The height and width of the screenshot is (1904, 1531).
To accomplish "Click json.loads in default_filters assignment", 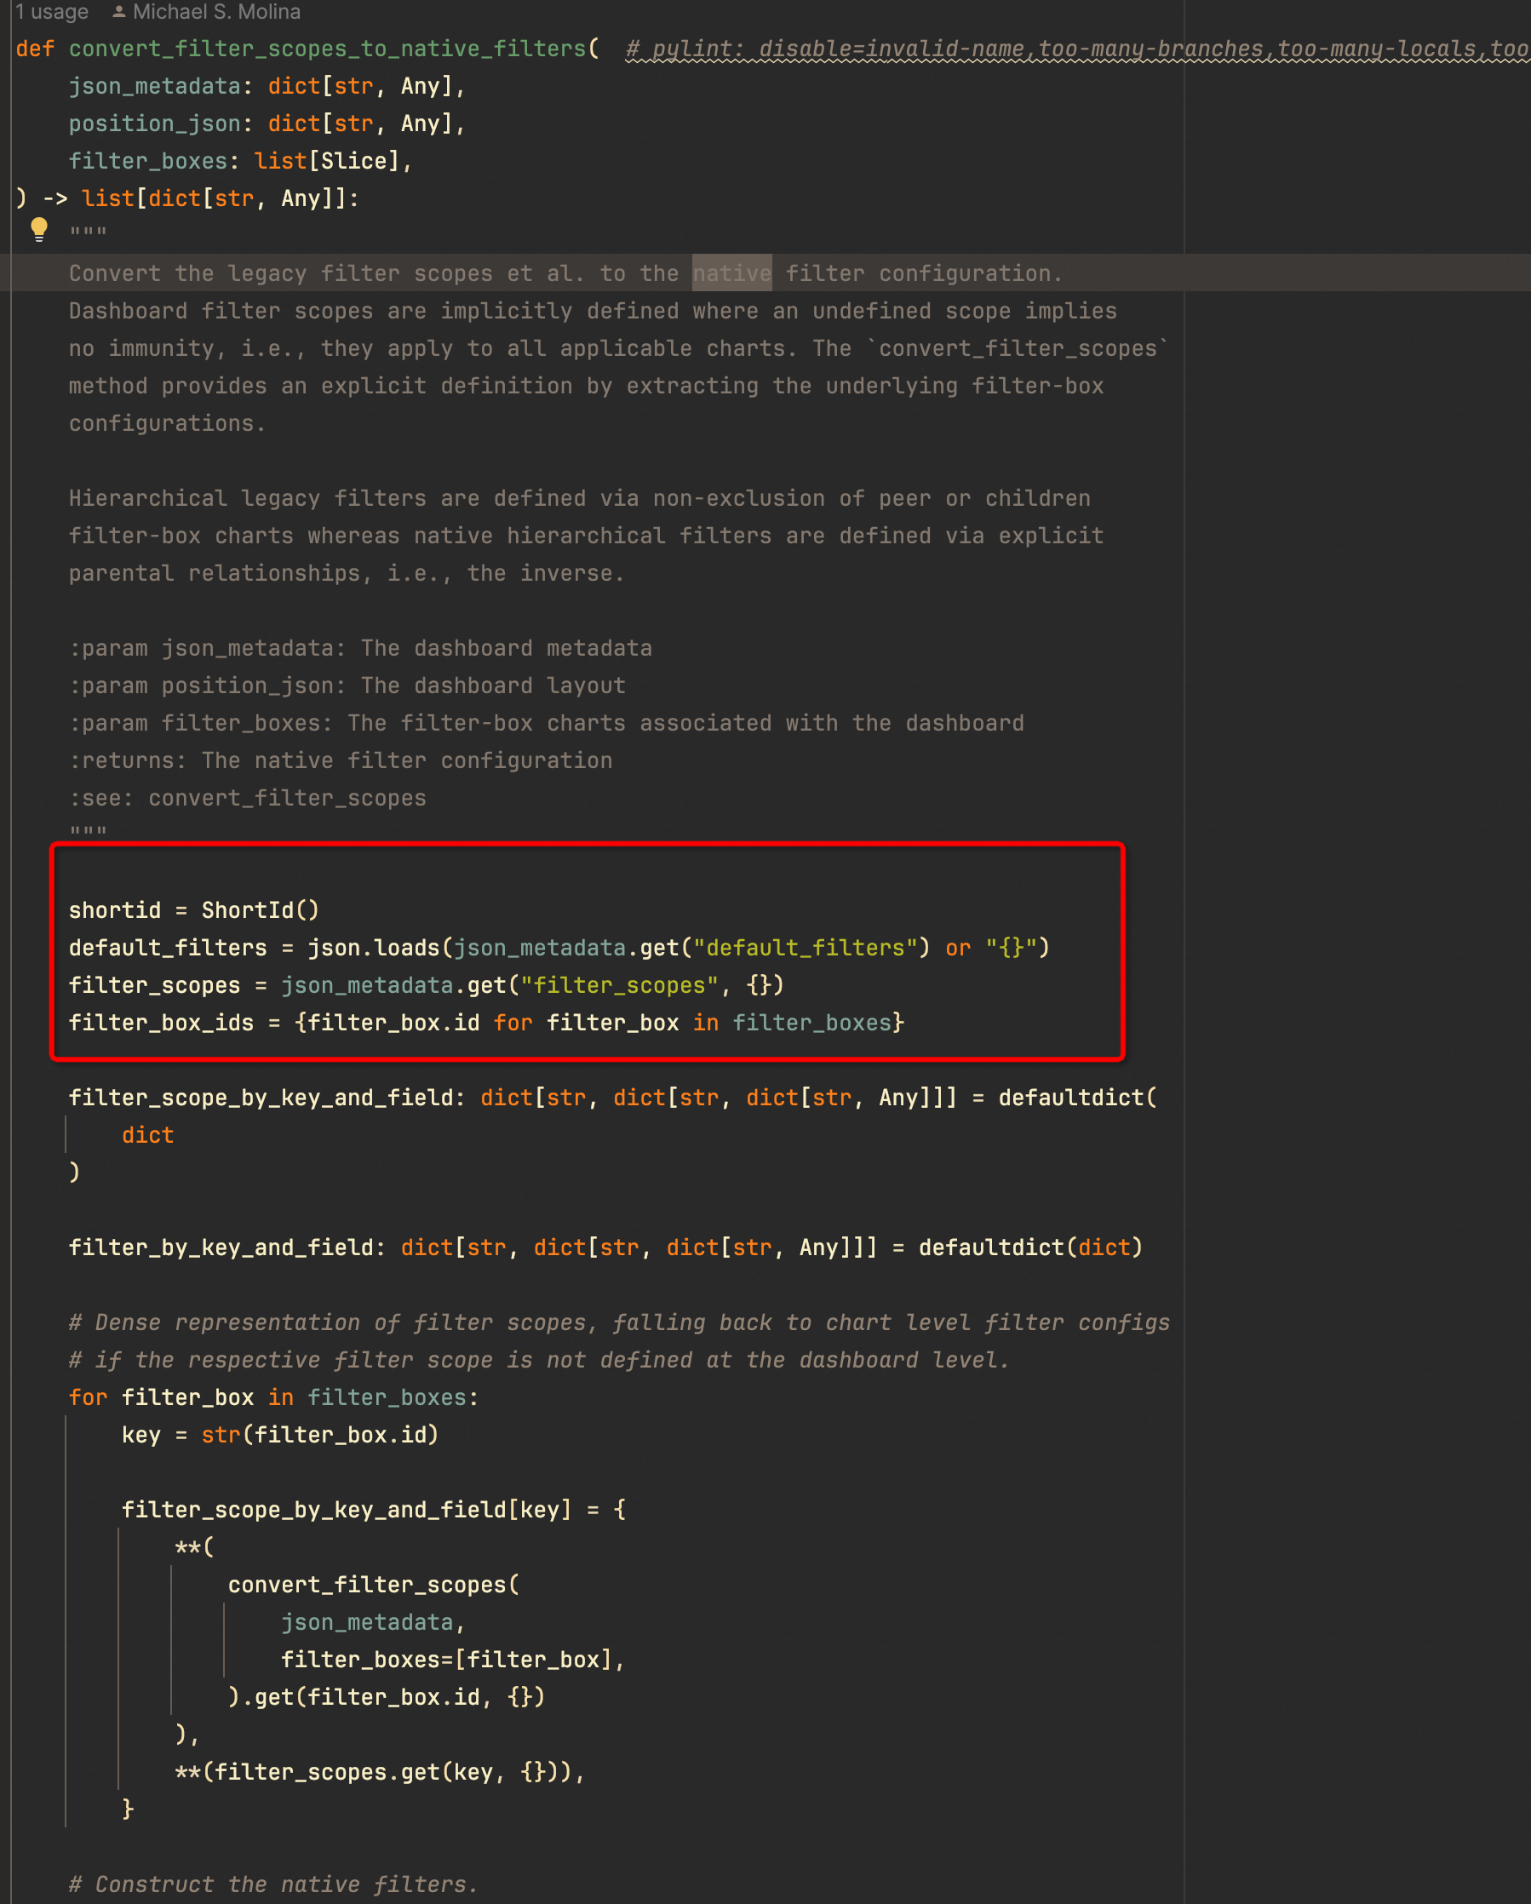I will (x=374, y=949).
